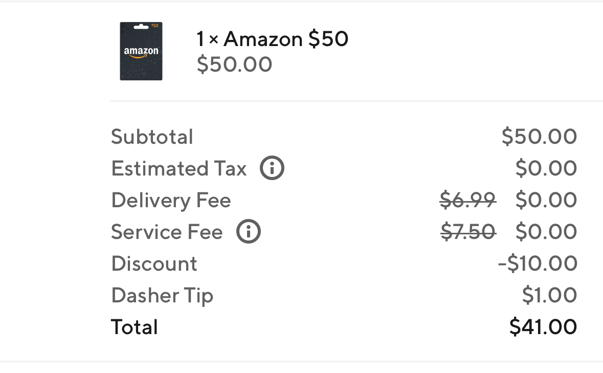Image resolution: width=603 pixels, height=373 pixels.
Task: Click the Estimated Tax info icon
Action: 272,168
